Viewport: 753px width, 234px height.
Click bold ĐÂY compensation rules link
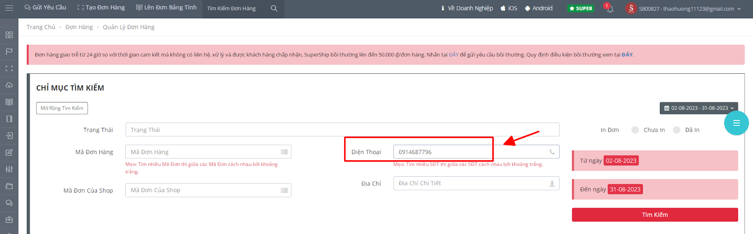pos(627,55)
